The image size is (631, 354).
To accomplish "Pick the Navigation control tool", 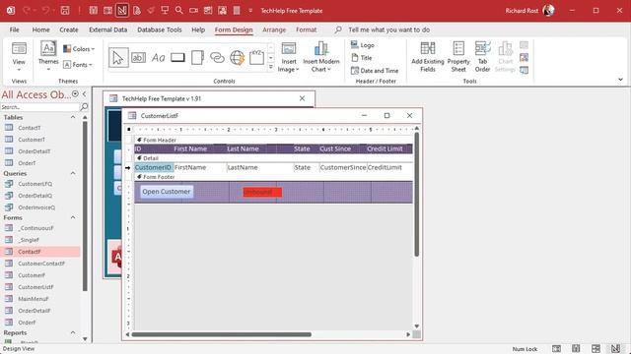I will click(256, 58).
